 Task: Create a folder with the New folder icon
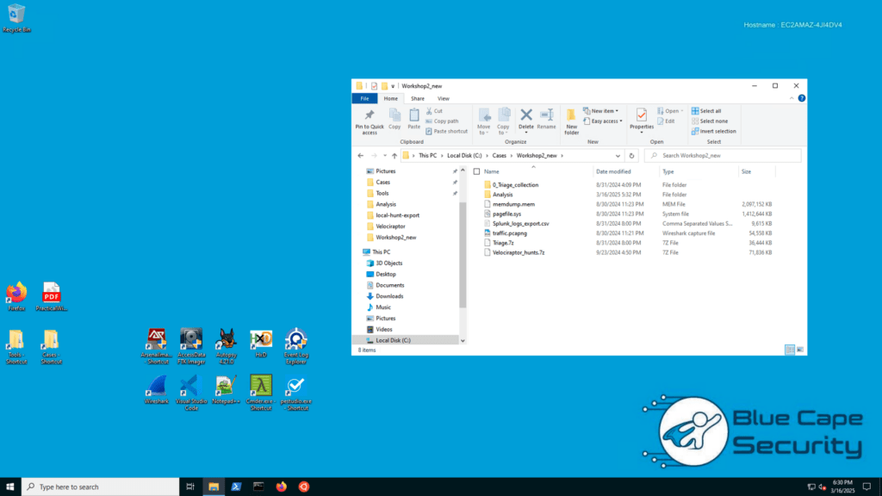pos(571,120)
